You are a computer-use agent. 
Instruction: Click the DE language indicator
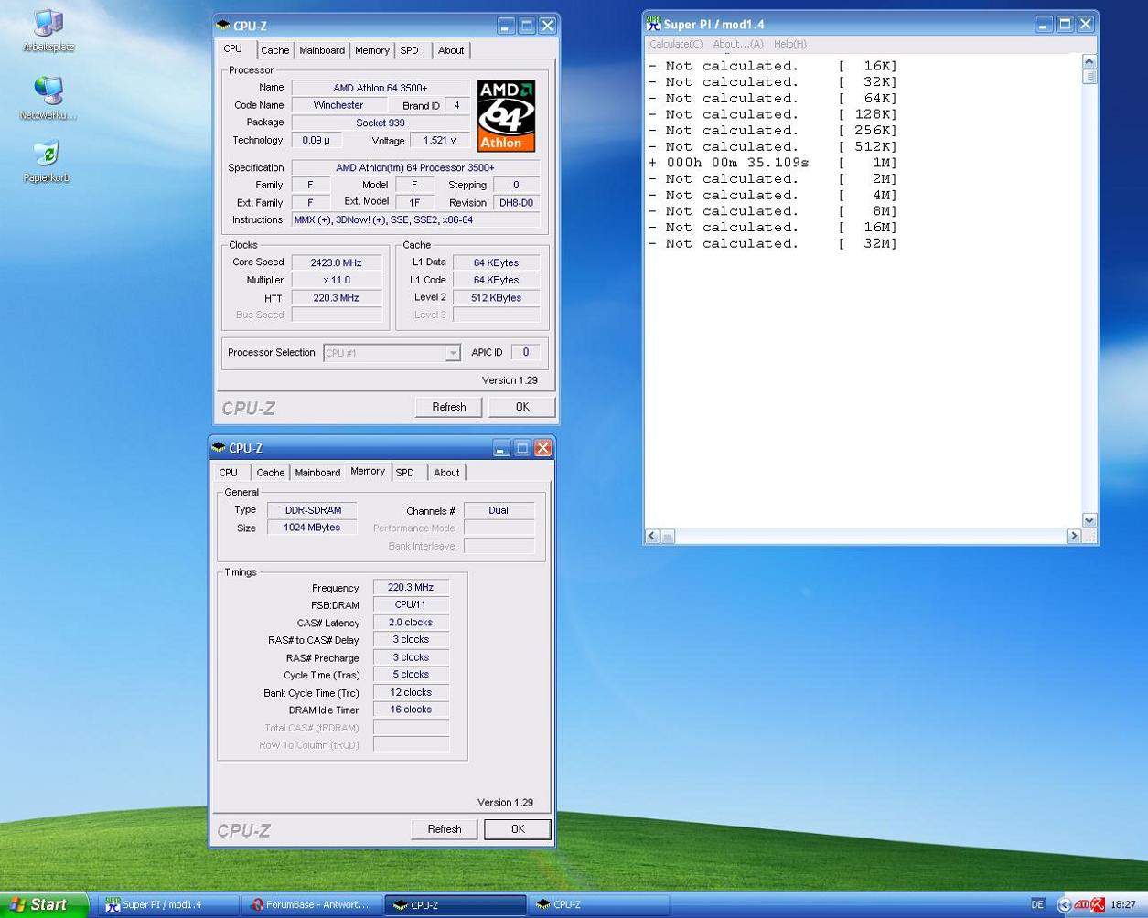[1037, 904]
